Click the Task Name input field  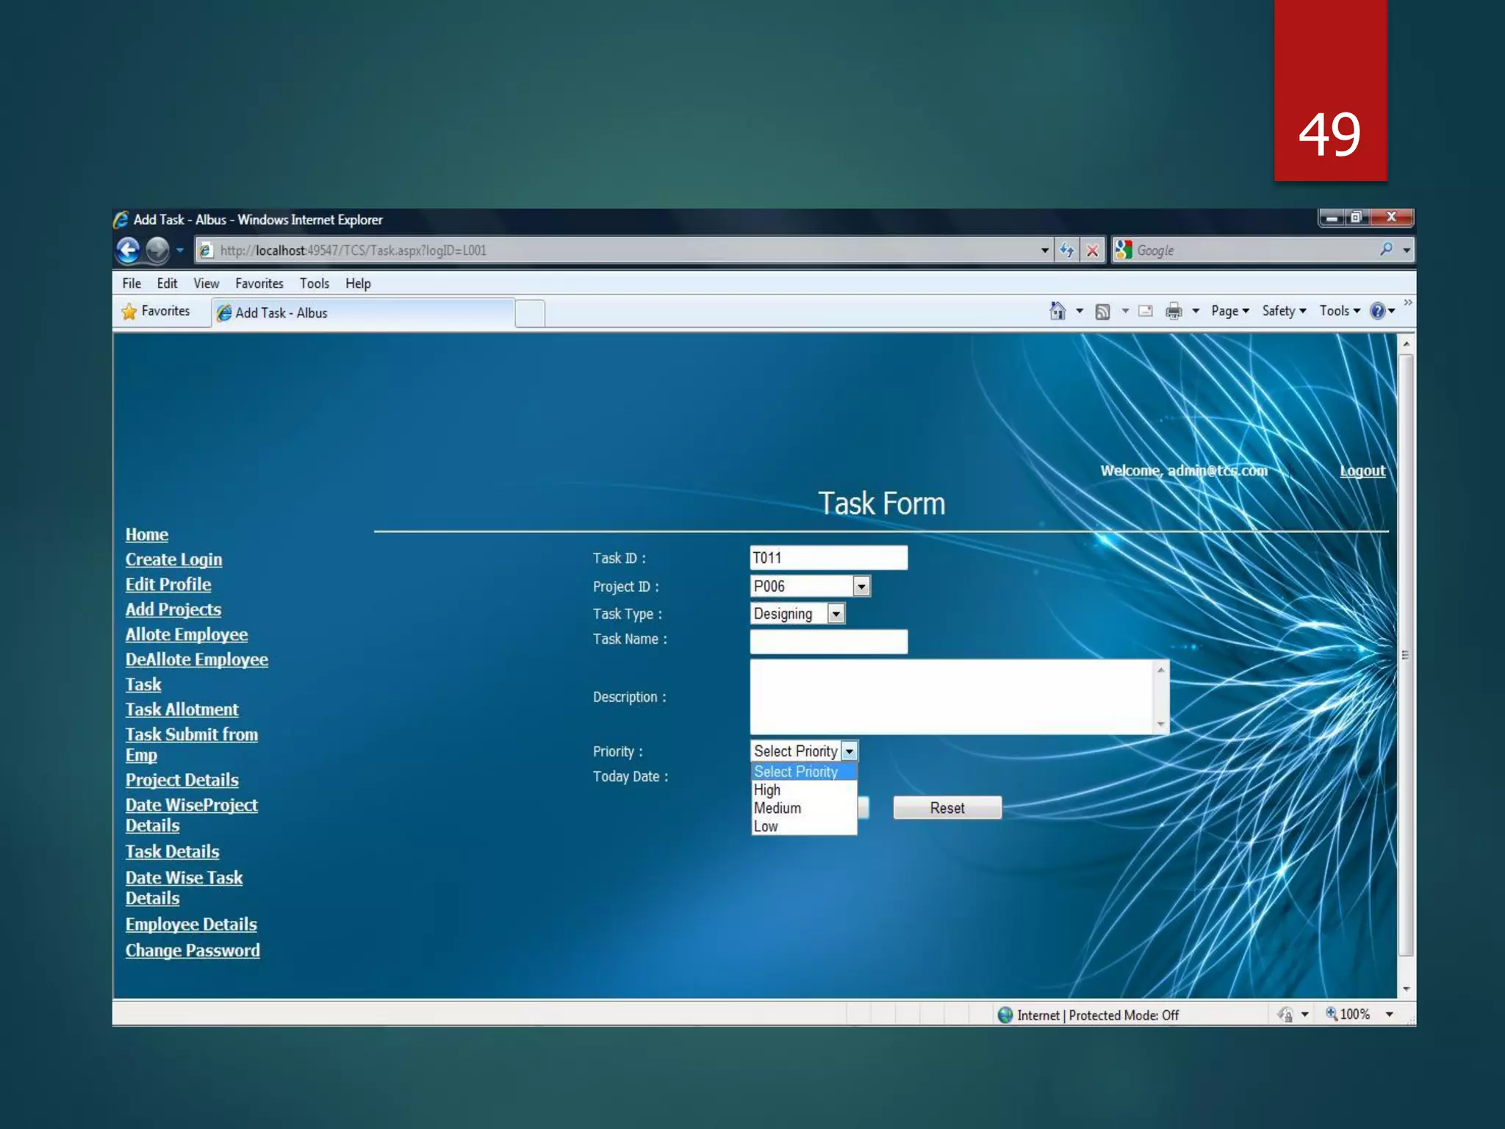pyautogui.click(x=828, y=642)
